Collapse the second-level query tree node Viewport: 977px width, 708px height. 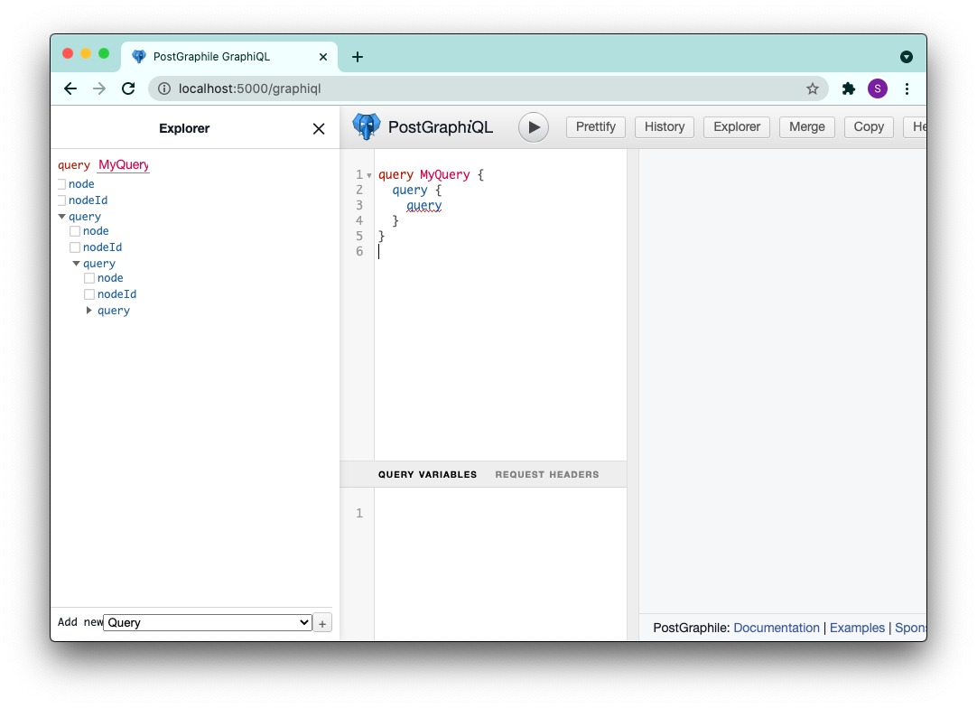tap(76, 264)
